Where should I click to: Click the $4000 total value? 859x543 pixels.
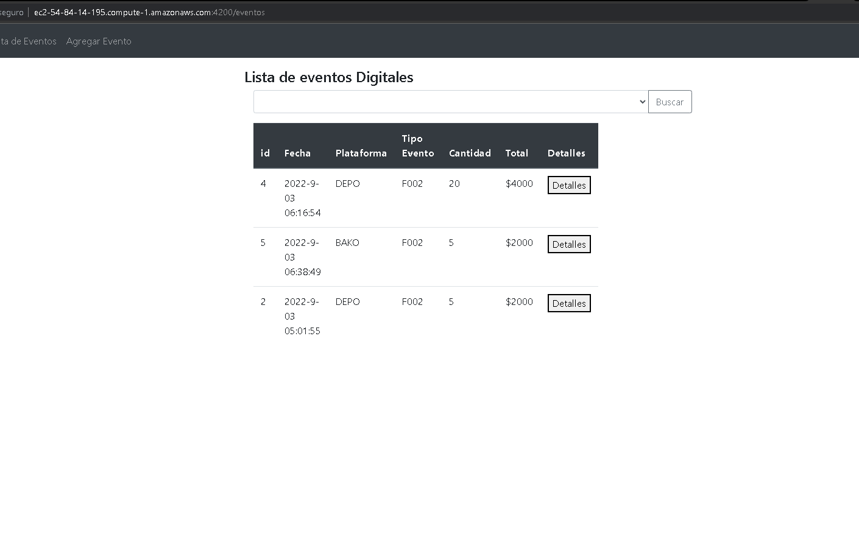[518, 183]
